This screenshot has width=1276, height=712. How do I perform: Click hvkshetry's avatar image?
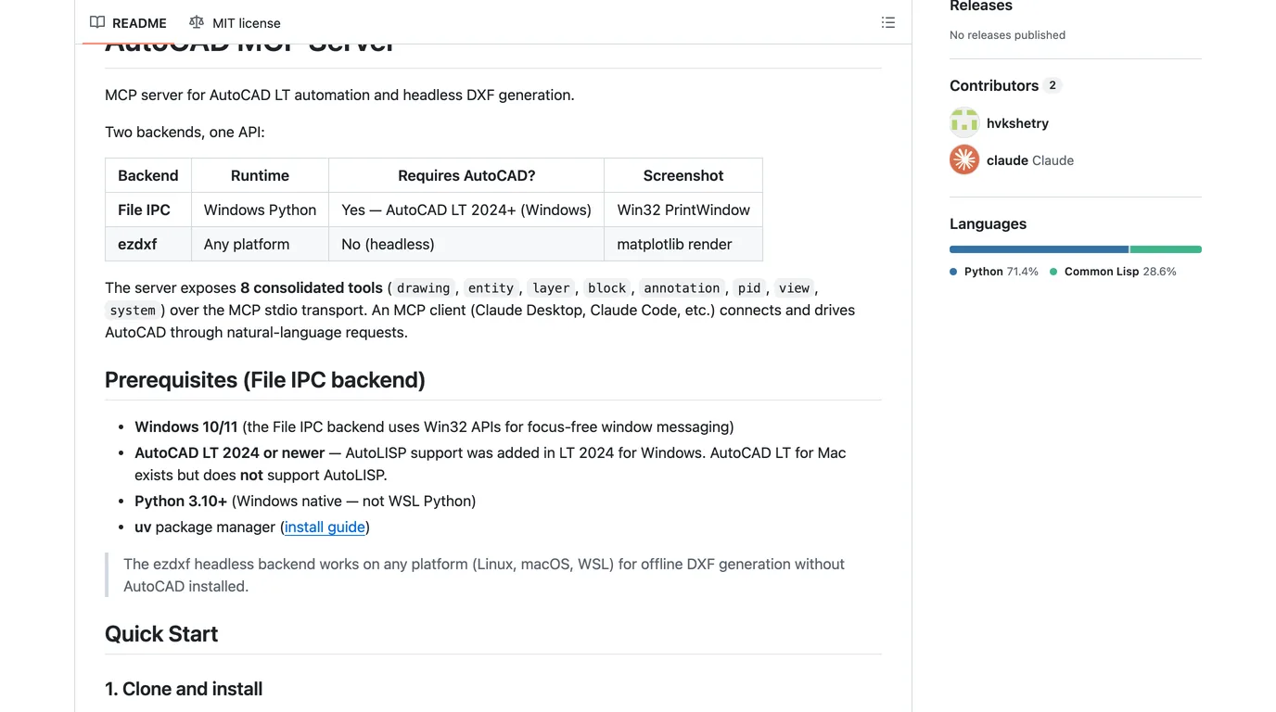pos(964,122)
